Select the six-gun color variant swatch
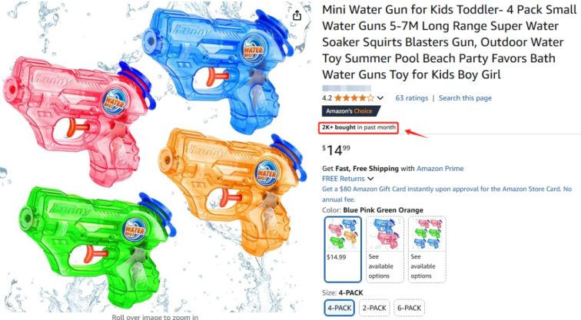Viewport: 581px width, 320px height. coord(427,249)
